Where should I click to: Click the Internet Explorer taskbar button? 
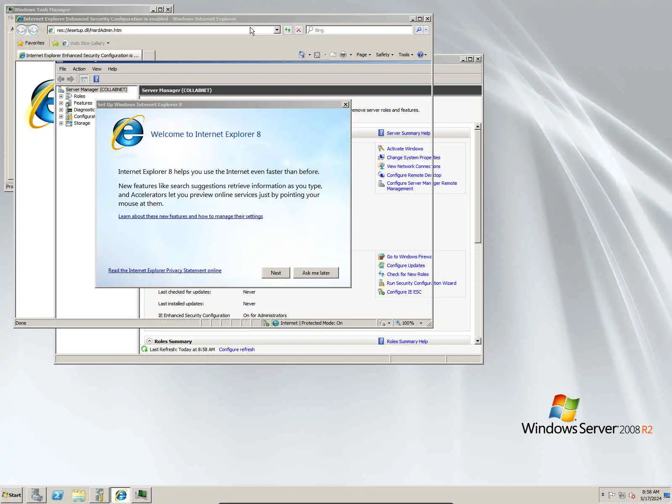point(121,495)
